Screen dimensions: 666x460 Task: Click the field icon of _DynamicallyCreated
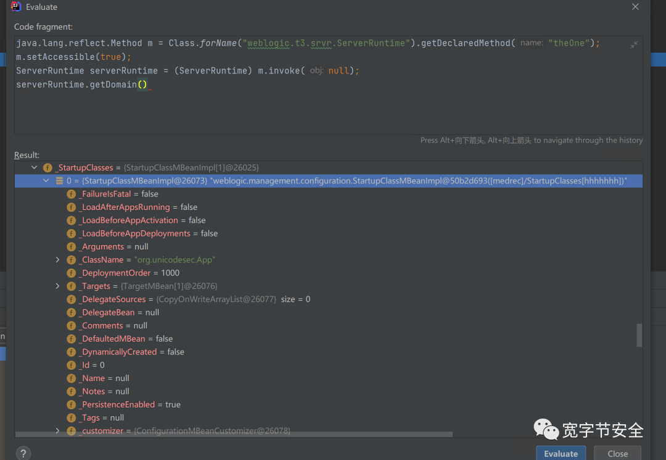(x=72, y=353)
